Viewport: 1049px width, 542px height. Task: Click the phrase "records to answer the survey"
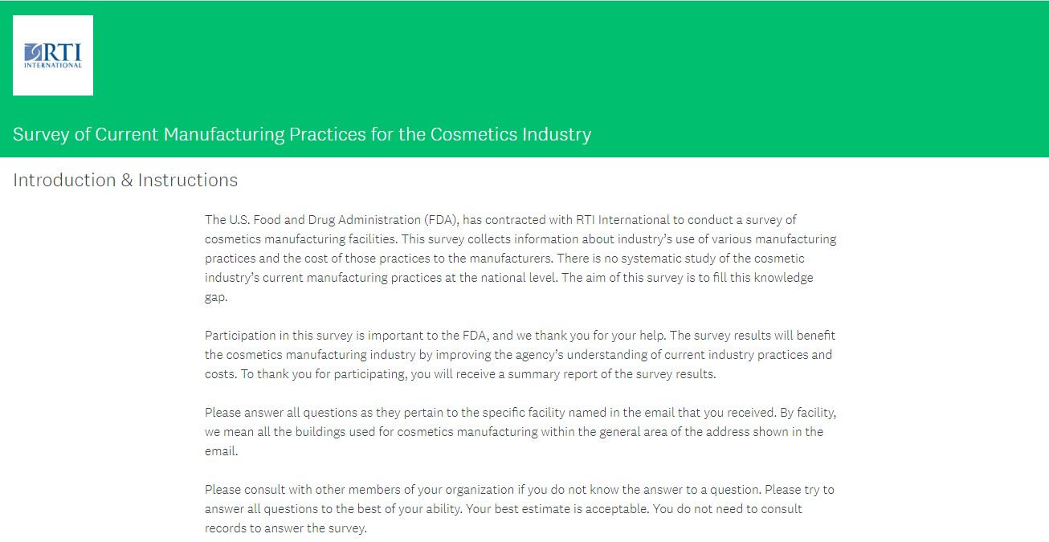[285, 528]
